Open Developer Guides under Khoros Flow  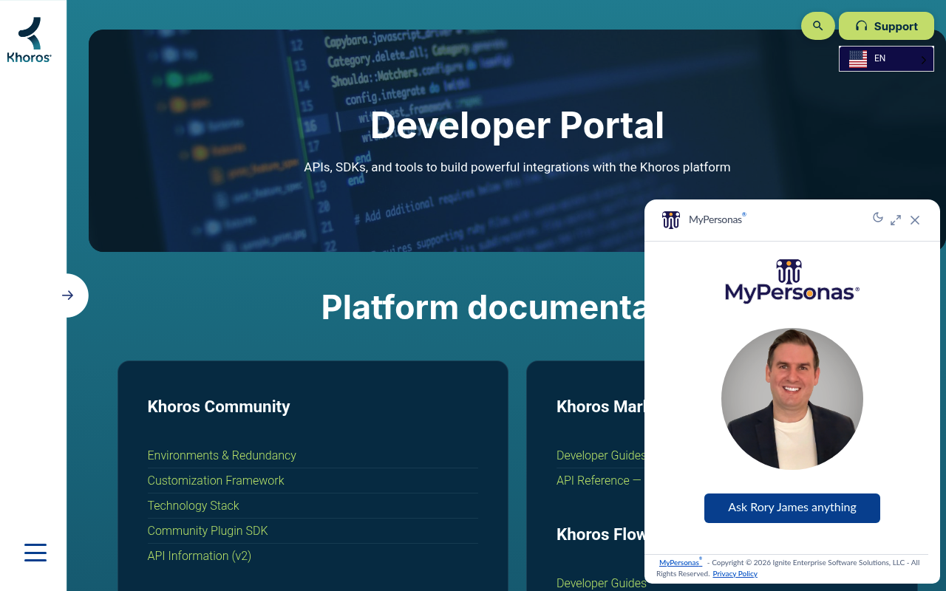[x=600, y=583]
